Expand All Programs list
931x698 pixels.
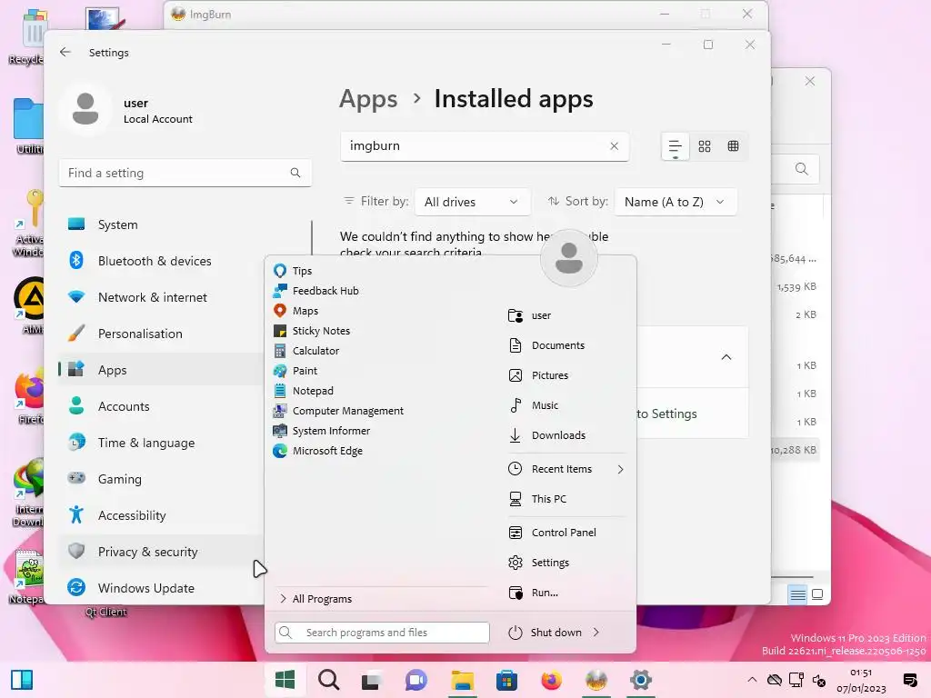315,599
